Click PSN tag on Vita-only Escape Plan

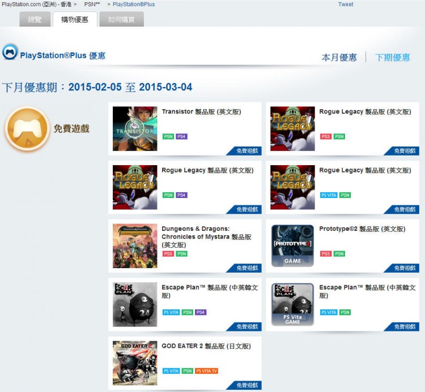point(345,312)
